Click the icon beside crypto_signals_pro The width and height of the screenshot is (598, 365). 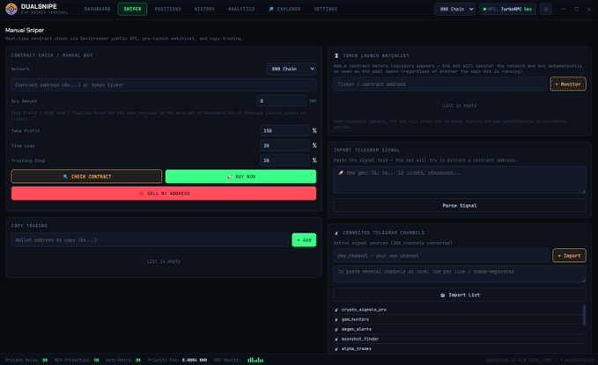(336, 310)
